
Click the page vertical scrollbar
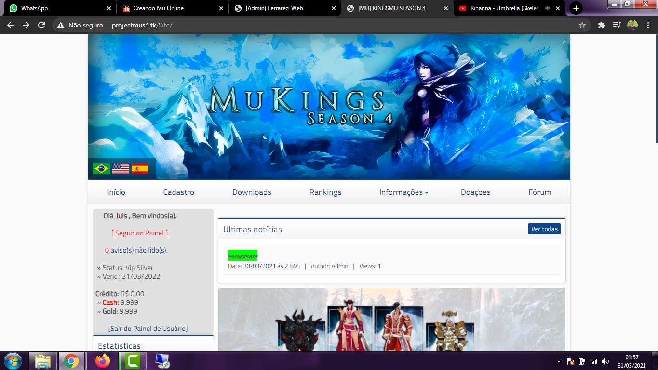click(656, 89)
